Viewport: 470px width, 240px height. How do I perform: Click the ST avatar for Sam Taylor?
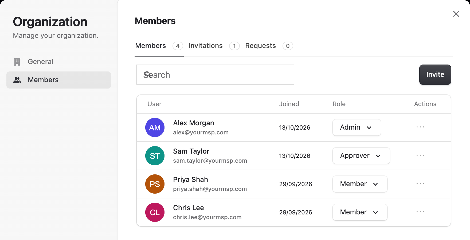155,156
